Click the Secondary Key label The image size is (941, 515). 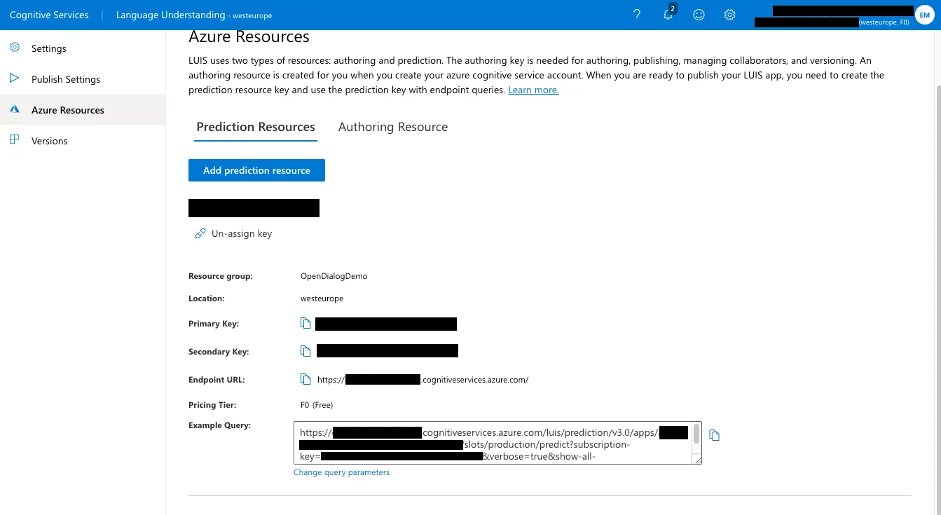[219, 352]
